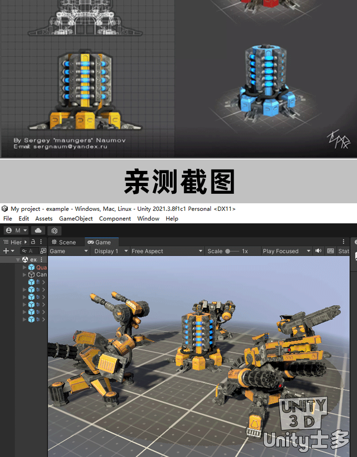Select the 'fl' prefab cube icon
Viewport: 357px width, 457px height.
point(31,282)
